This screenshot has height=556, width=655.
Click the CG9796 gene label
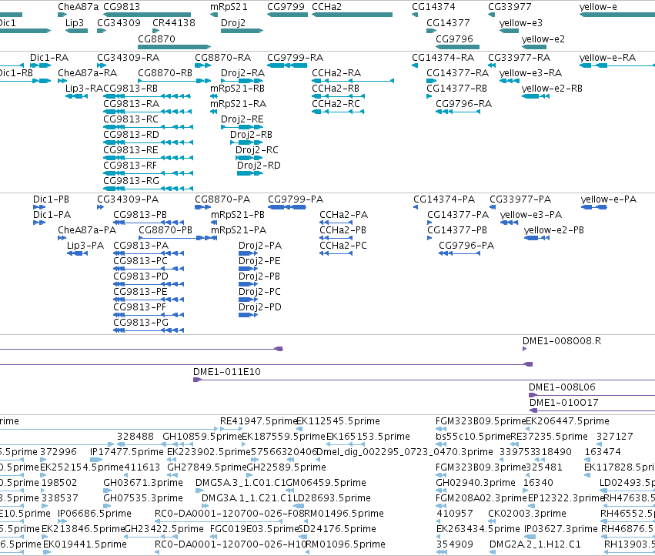[x=454, y=39]
